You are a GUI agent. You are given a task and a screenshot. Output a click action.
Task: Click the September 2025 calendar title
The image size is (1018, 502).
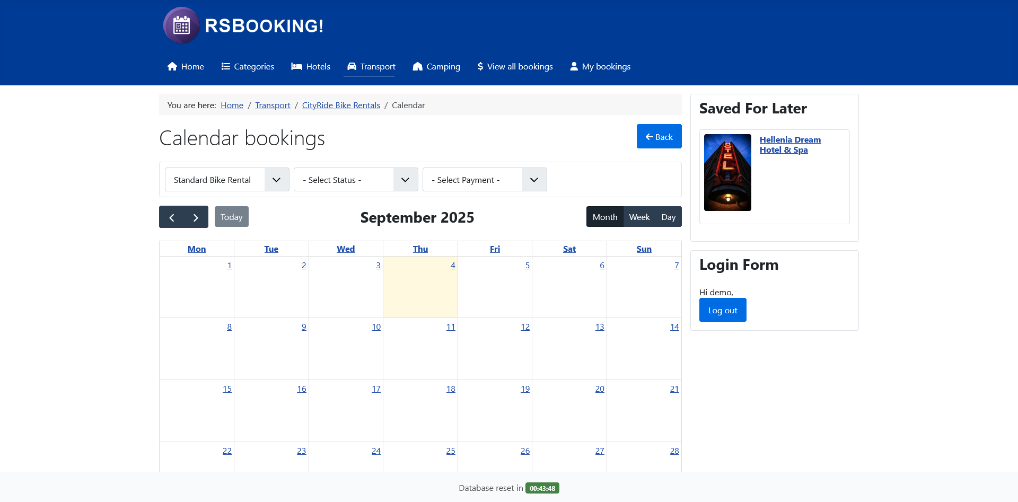pyautogui.click(x=417, y=217)
